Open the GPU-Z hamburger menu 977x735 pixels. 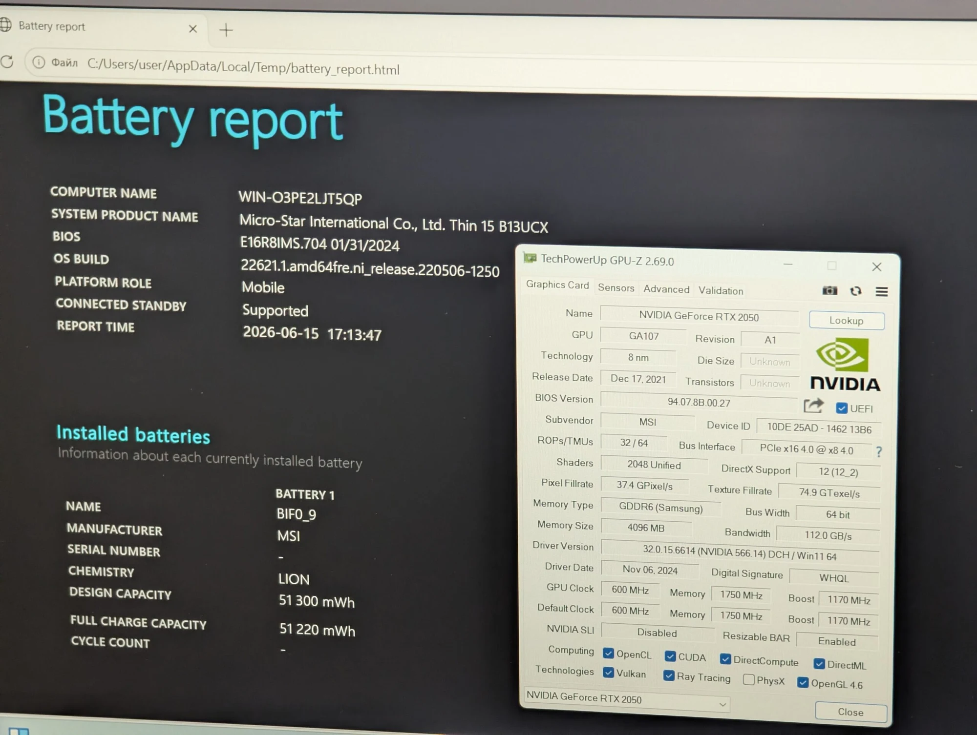(882, 292)
